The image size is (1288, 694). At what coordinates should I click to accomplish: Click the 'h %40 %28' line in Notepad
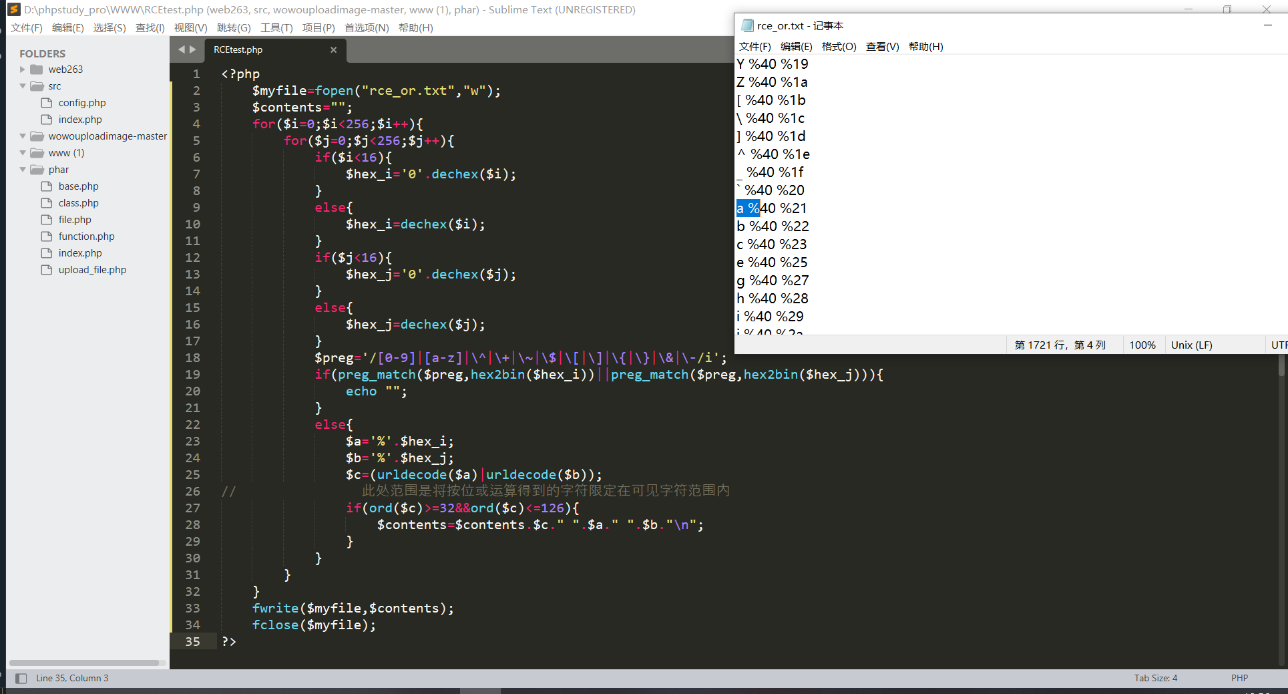click(x=773, y=299)
